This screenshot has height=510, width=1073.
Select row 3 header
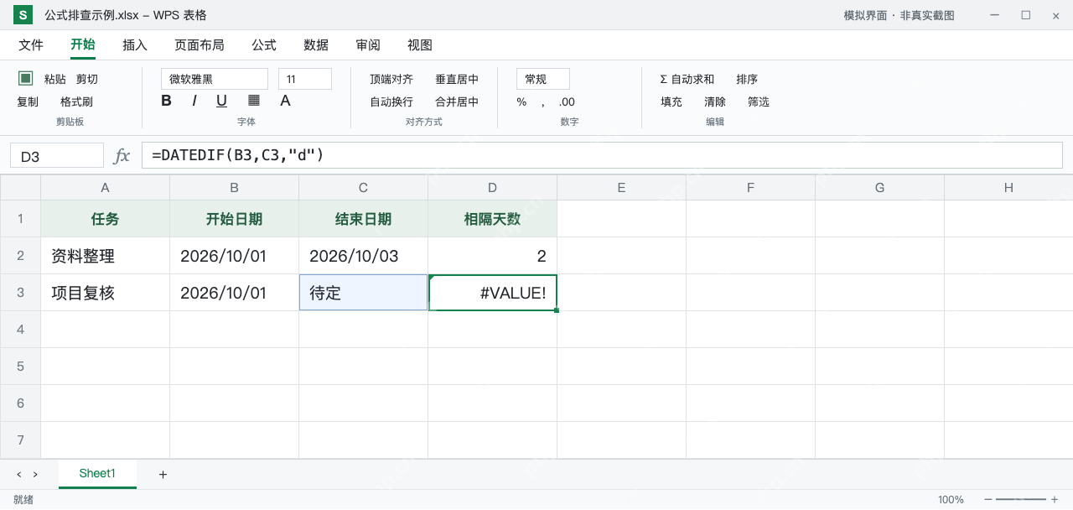click(x=21, y=293)
